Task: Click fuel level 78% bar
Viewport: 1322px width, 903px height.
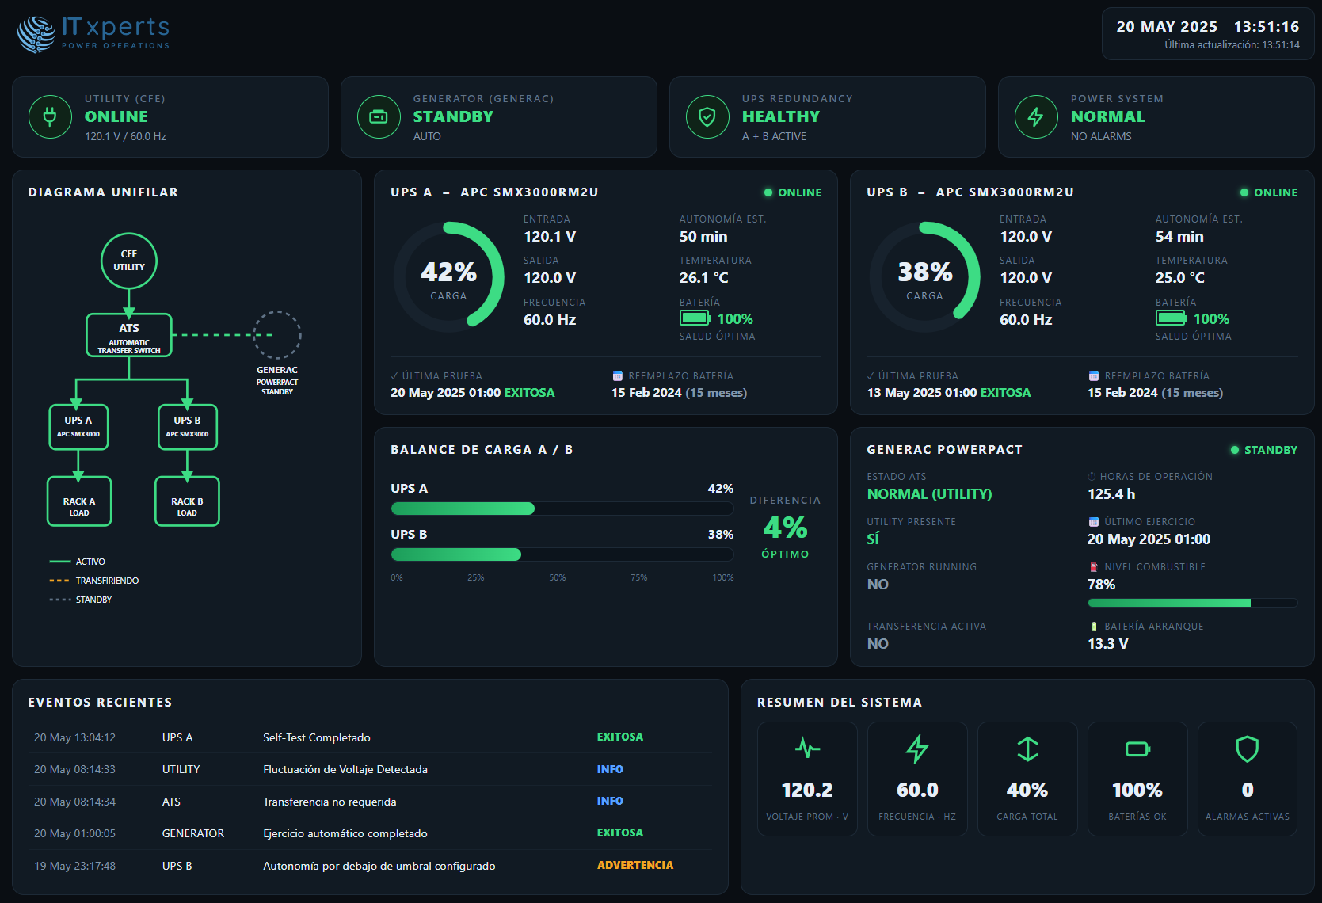Action: pyautogui.click(x=1193, y=603)
